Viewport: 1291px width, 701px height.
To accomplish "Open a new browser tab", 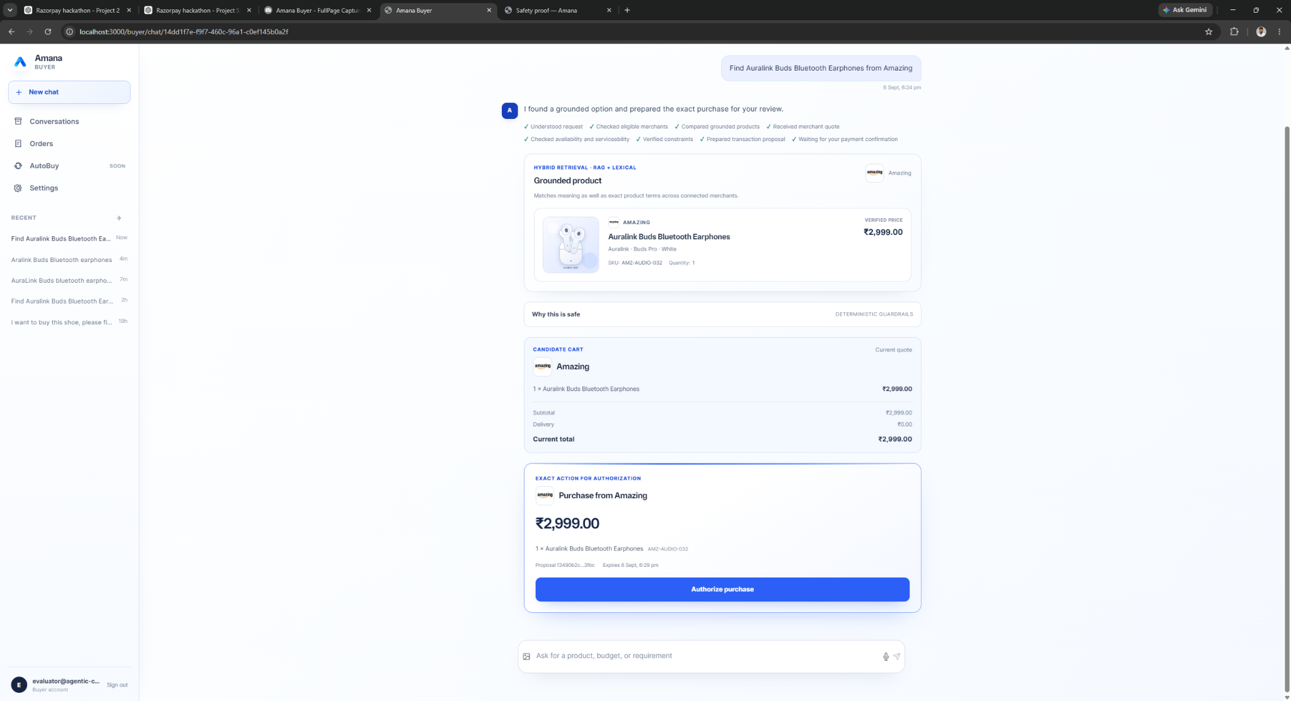I will pyautogui.click(x=627, y=10).
